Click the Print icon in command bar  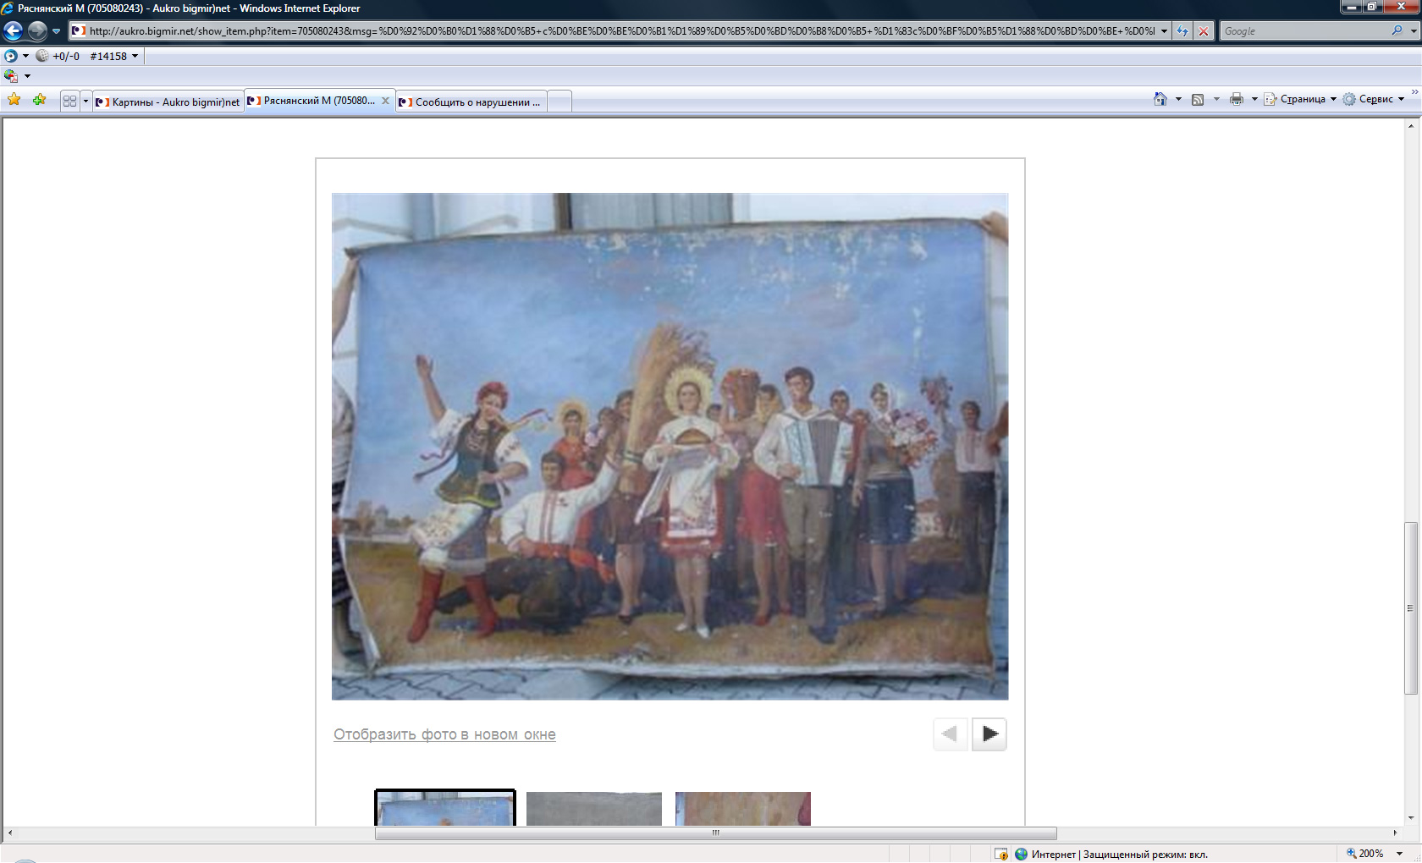tap(1236, 100)
